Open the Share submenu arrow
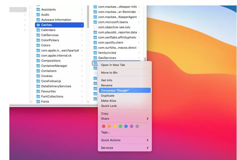Image resolution: width=237 pixels, height=160 pixels. click(x=147, y=119)
